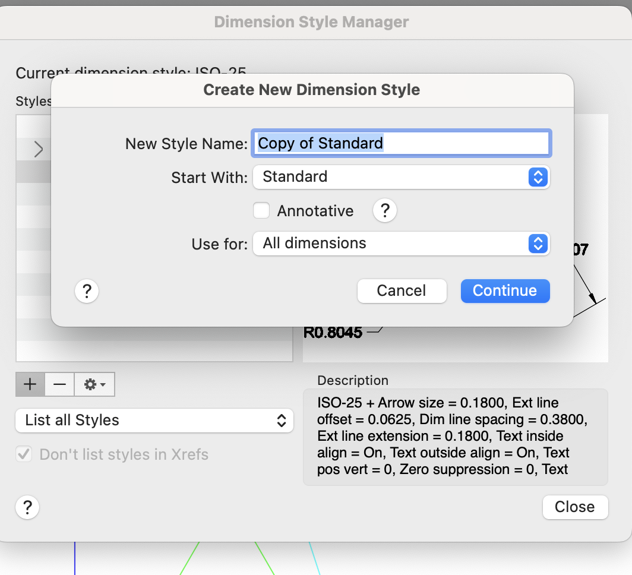Expand the Use for dropdown
This screenshot has height=575, width=632.
pos(402,244)
